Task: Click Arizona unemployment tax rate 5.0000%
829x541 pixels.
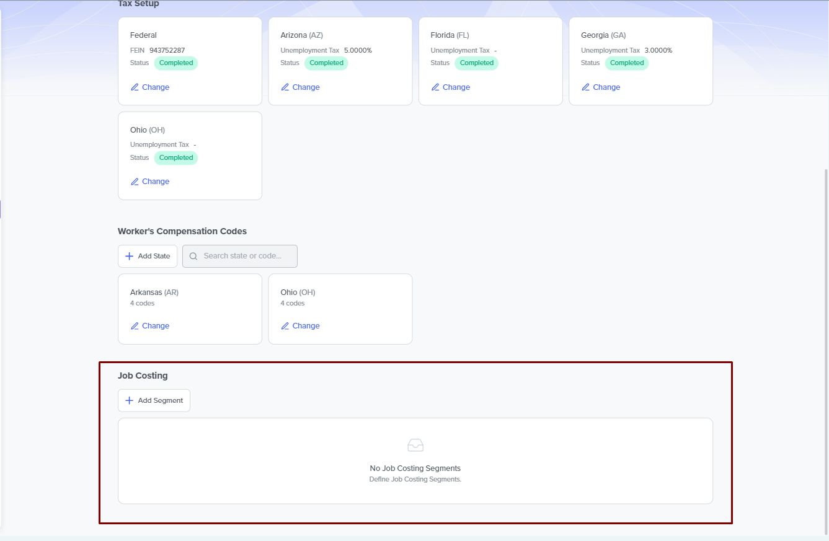Action: [x=358, y=50]
